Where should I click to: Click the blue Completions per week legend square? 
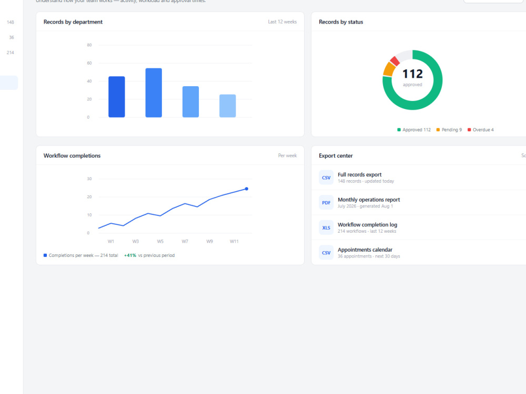45,255
